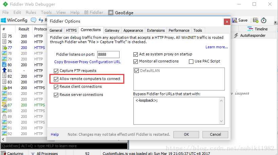Viewport: 278px width, 155px height.
Task: Select session 77 HTTPS row icon
Action: coord(4,48)
